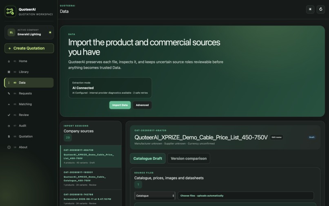The width and height of the screenshot is (329, 206).
Task: Click the Create Quotation button
Action: tap(29, 48)
